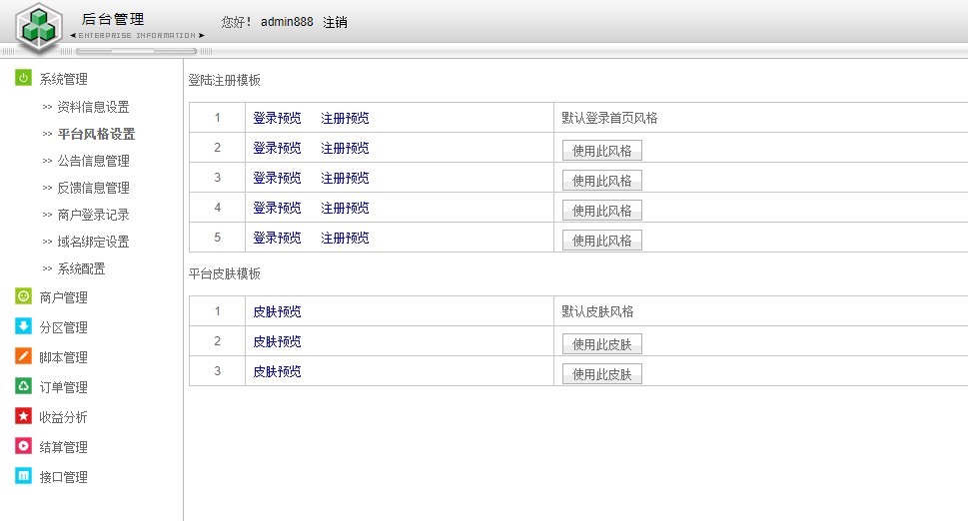Apply login template 2 with 使用此风格
The image size is (968, 521).
(x=601, y=151)
